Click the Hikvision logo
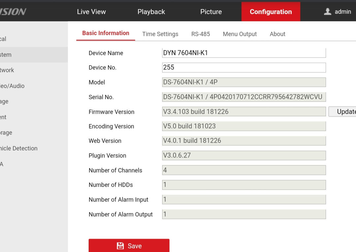The width and height of the screenshot is (356, 252). 13,12
